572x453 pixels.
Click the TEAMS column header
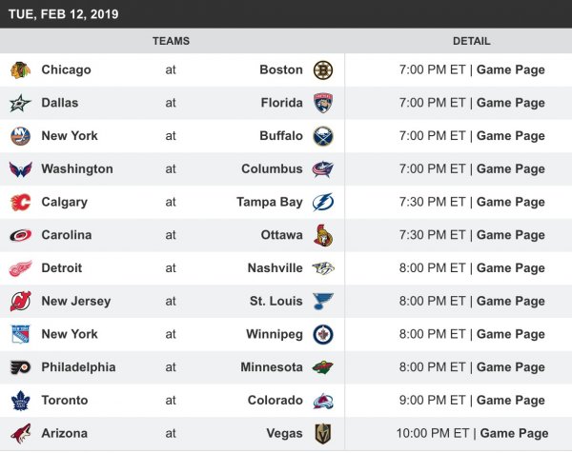click(x=171, y=41)
